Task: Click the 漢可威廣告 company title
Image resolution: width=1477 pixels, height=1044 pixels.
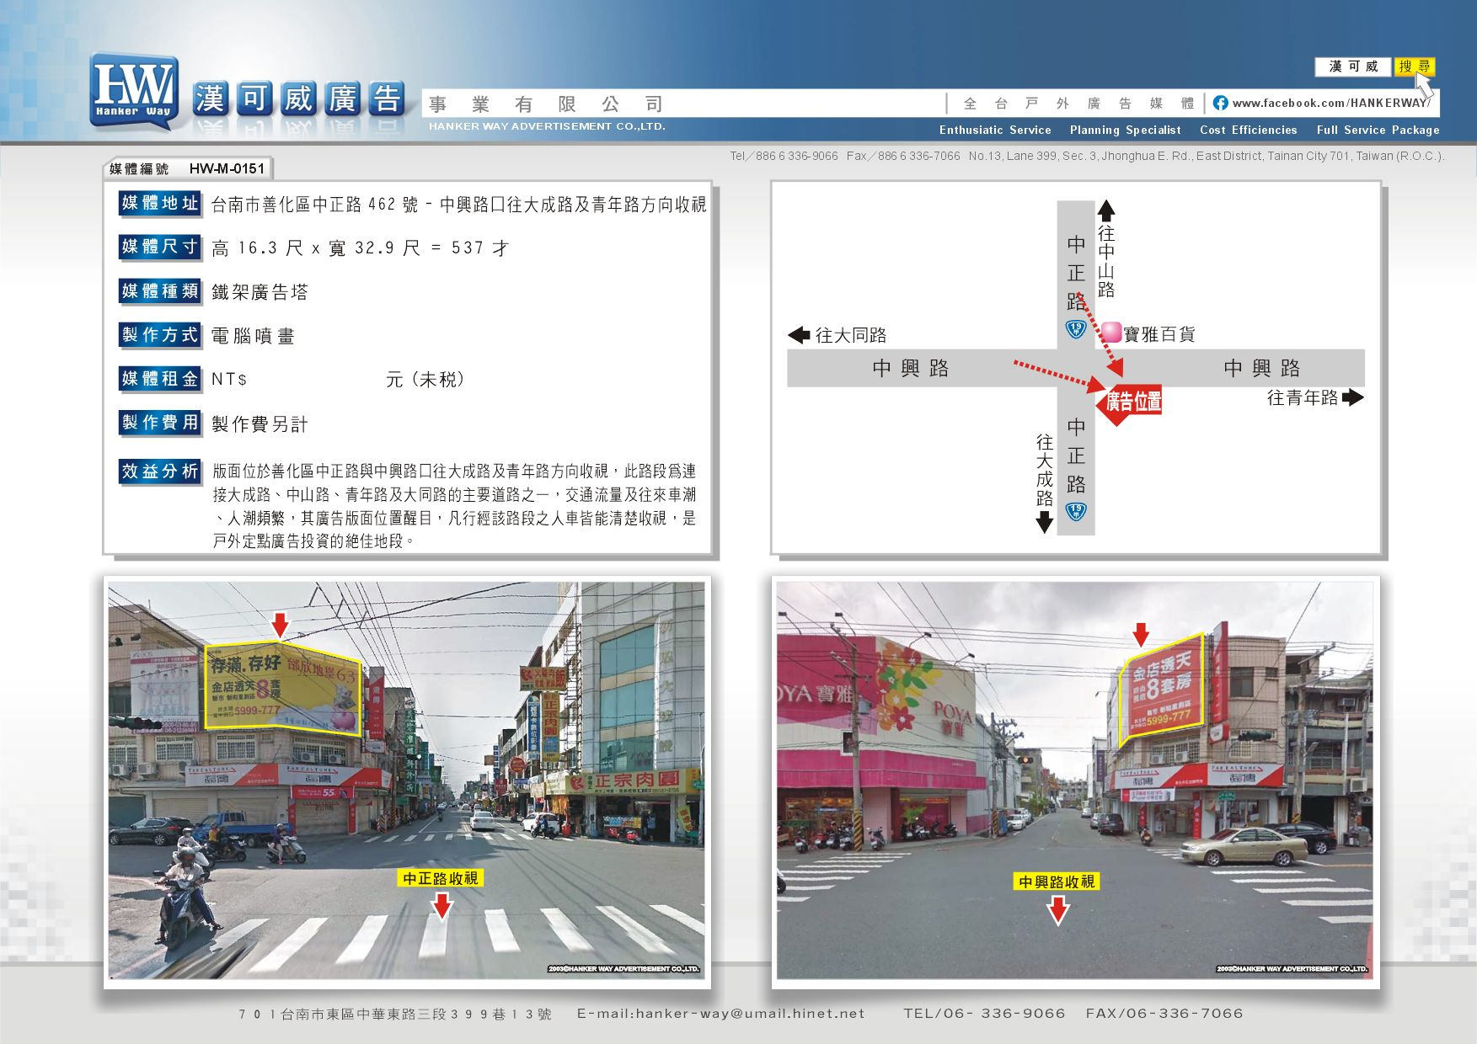Action: coord(300,99)
